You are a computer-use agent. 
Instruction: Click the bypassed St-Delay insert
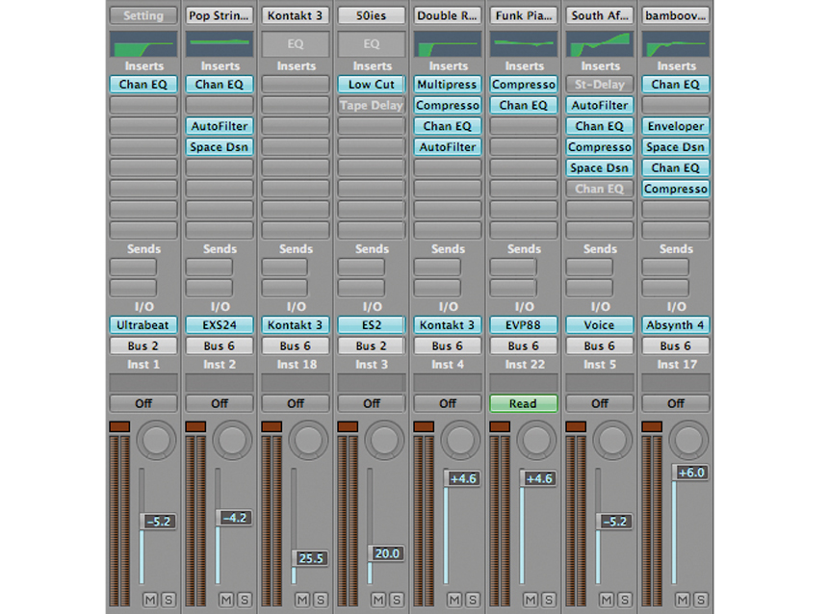[x=600, y=84]
